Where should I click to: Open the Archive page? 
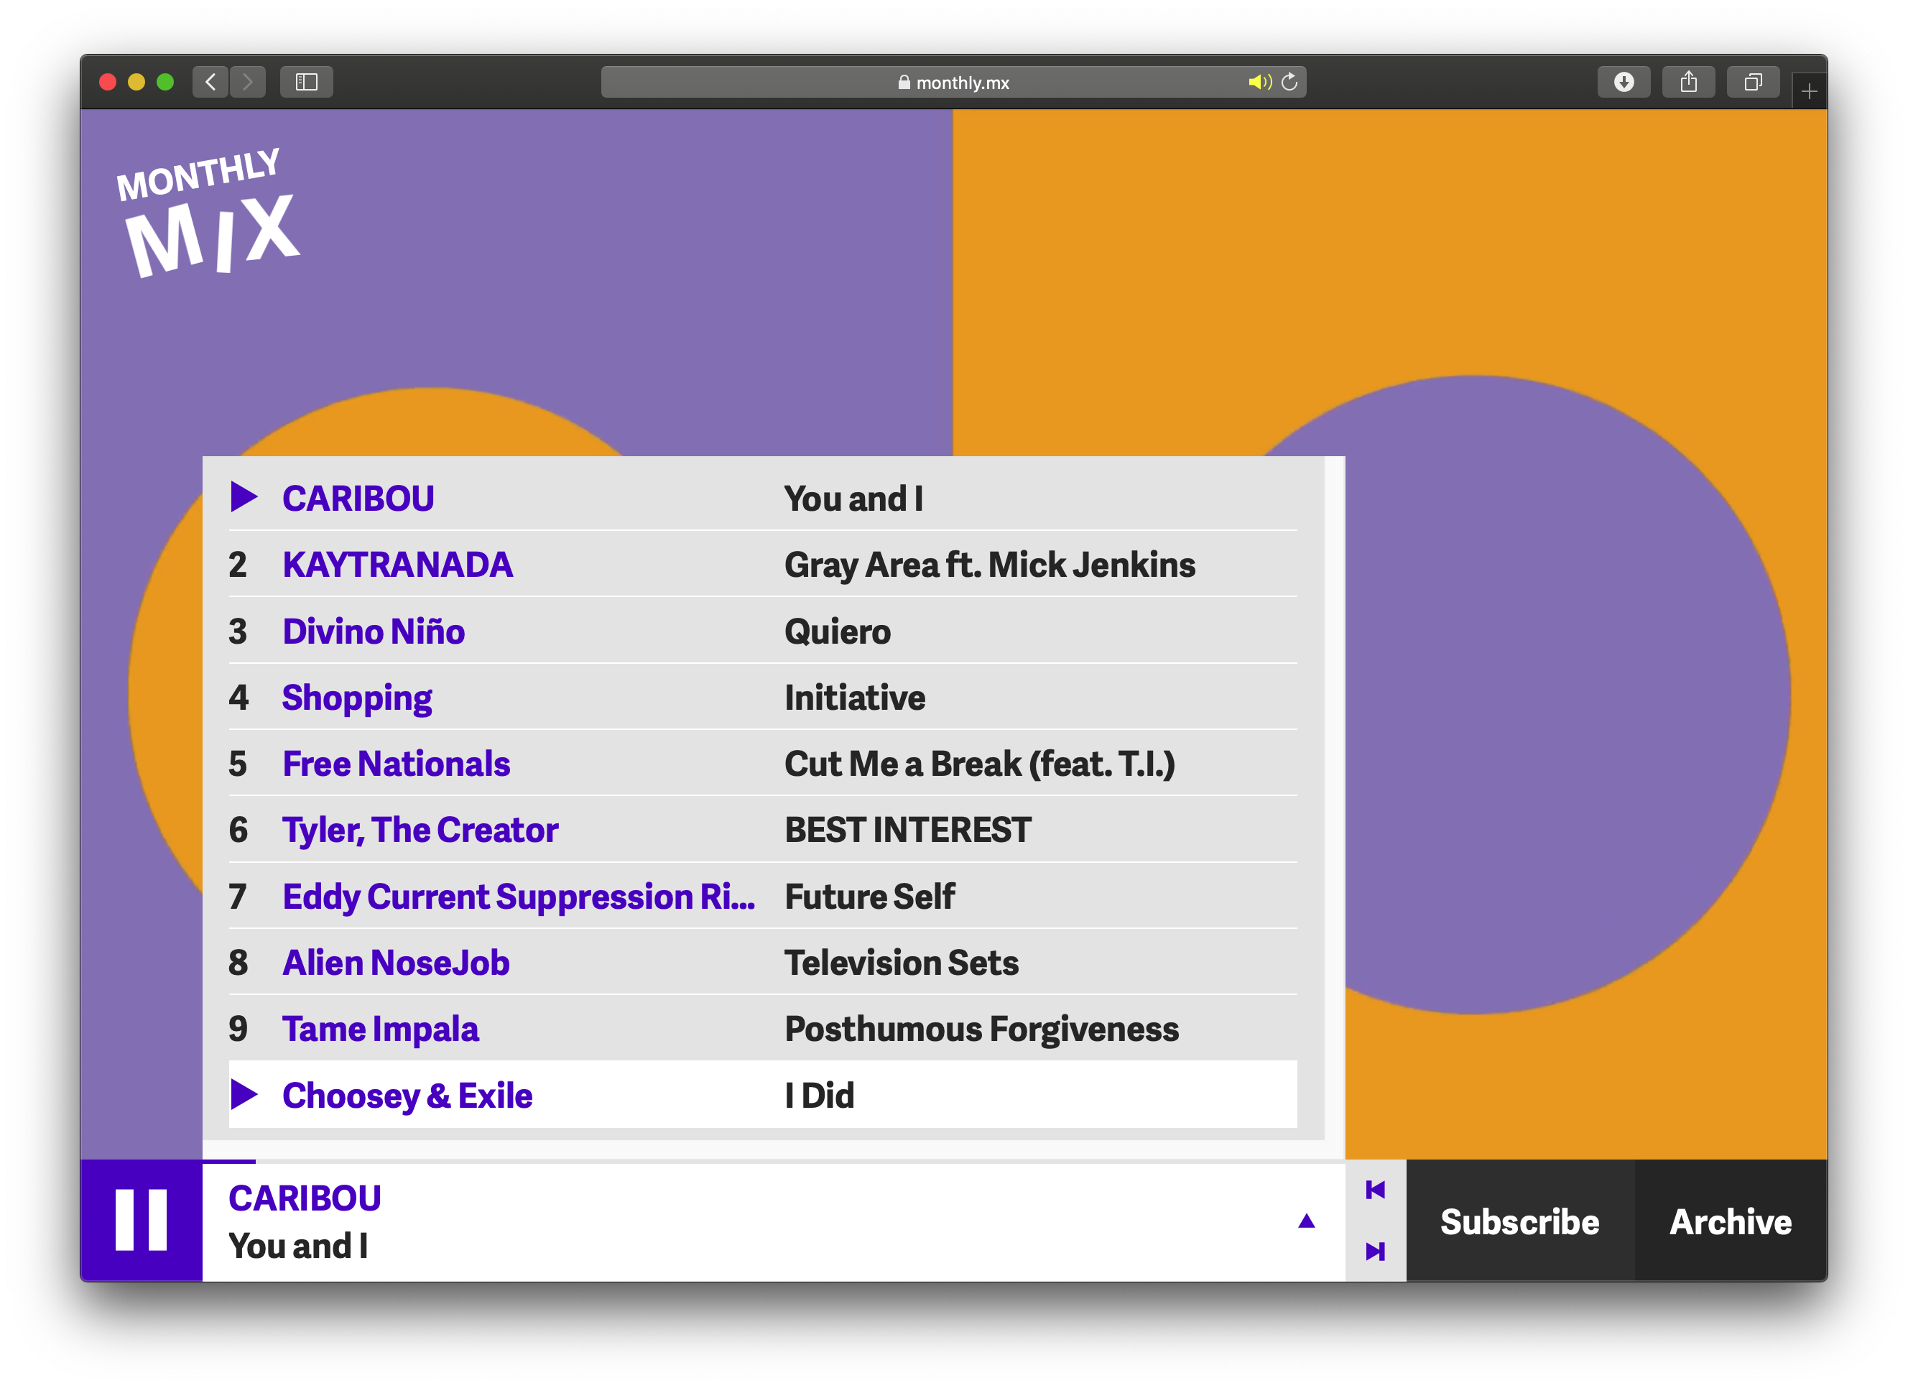pyautogui.click(x=1730, y=1221)
